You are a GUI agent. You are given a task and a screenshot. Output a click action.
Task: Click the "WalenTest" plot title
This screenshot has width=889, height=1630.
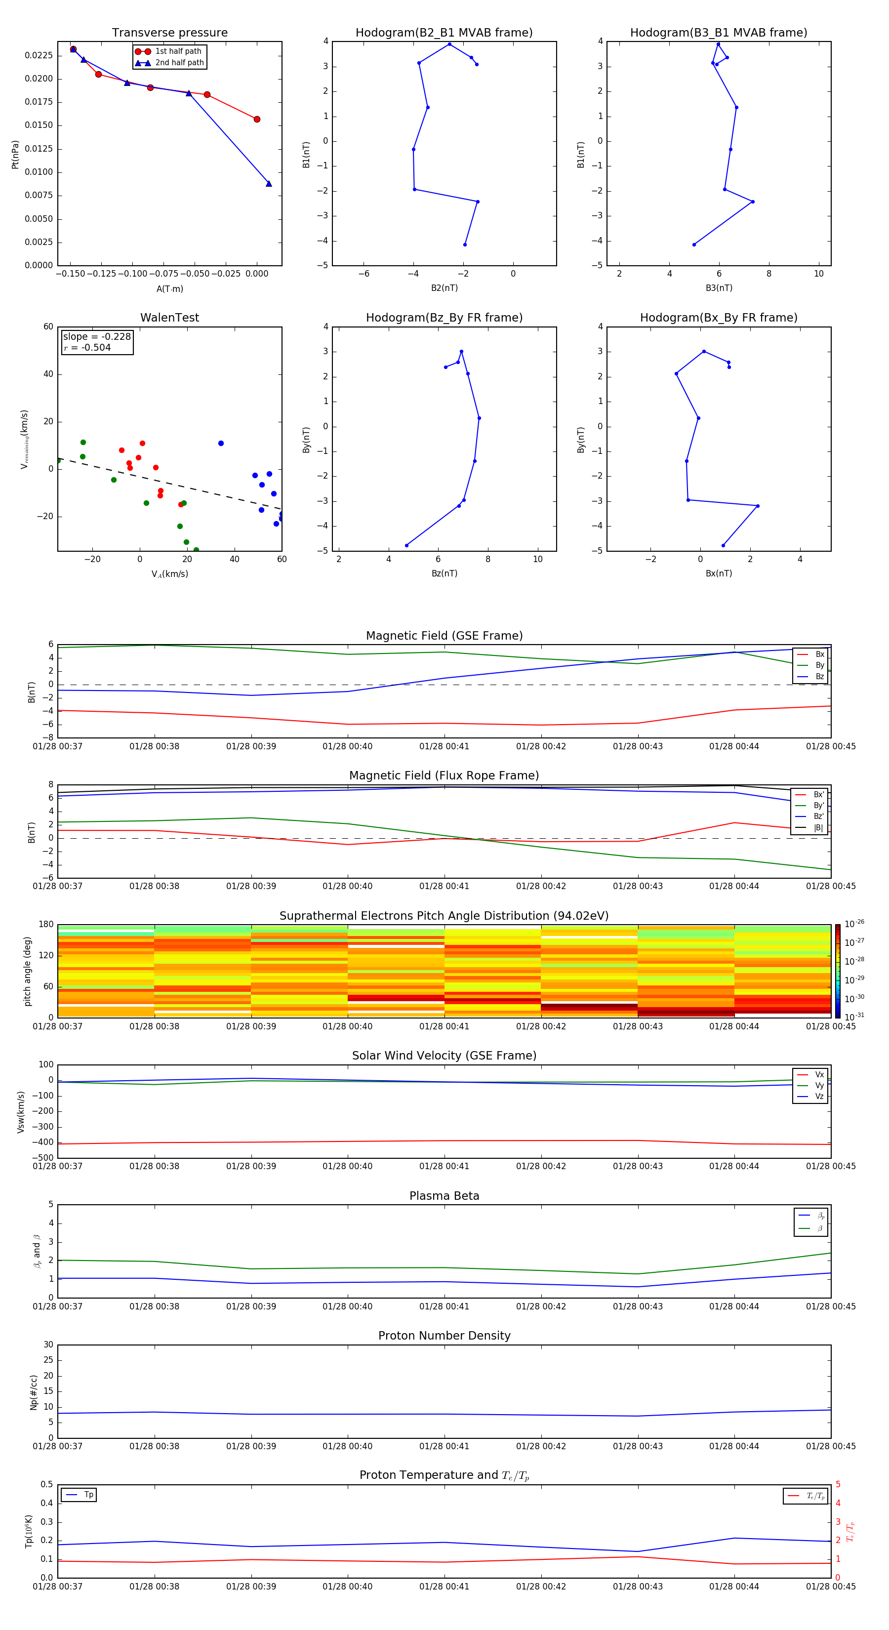[x=169, y=318]
